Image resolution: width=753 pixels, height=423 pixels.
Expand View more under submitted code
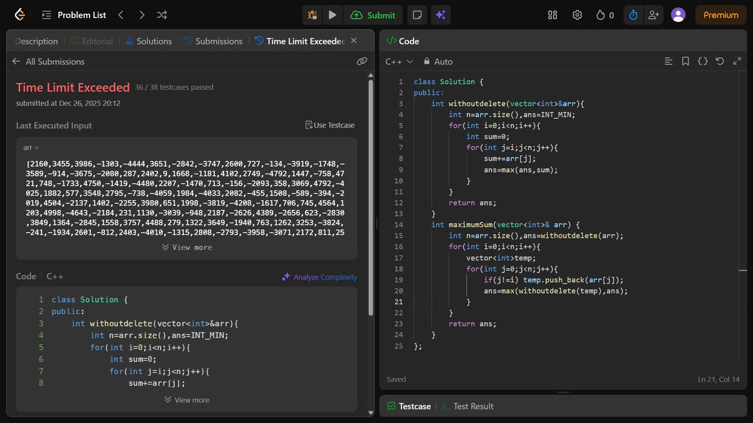pos(187,400)
